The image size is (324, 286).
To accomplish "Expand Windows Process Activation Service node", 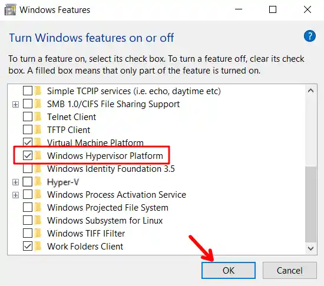I will [x=15, y=195].
